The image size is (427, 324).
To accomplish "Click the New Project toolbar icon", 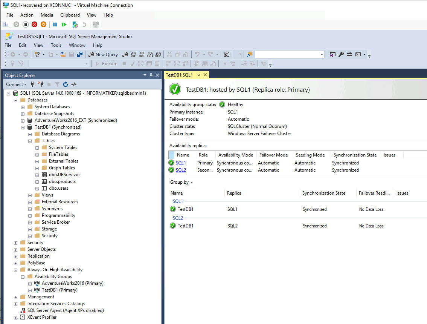I will coord(37,55).
